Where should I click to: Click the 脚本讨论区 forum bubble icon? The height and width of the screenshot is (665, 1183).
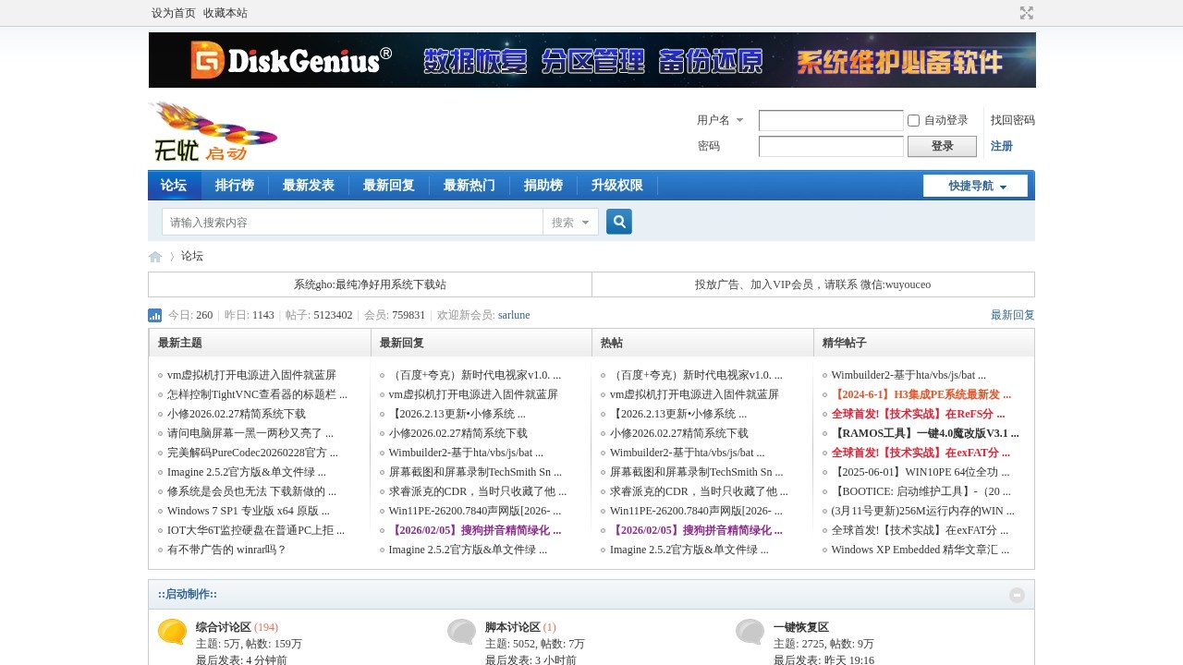[461, 632]
